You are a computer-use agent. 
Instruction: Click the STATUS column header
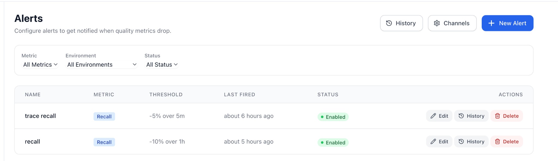click(328, 94)
